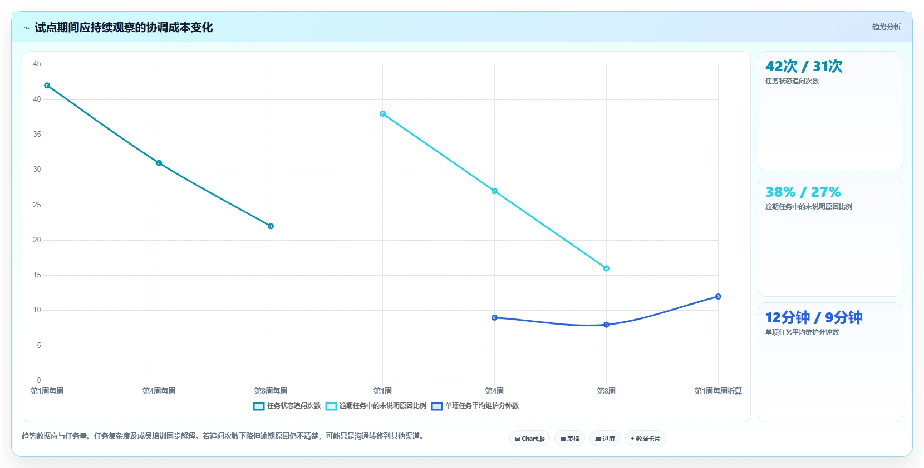Image resolution: width=924 pixels, height=468 pixels.
Task: Click the blue data point at value 12
Action: point(719,297)
